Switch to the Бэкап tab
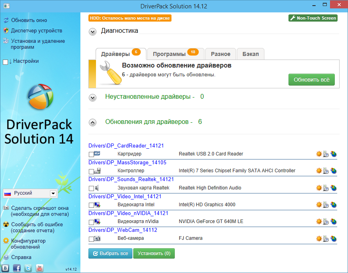The height and width of the screenshot is (273, 348). [x=250, y=54]
